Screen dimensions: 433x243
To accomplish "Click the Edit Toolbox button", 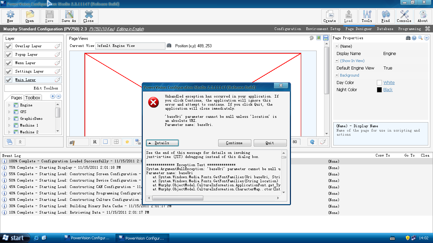I will point(33,88).
